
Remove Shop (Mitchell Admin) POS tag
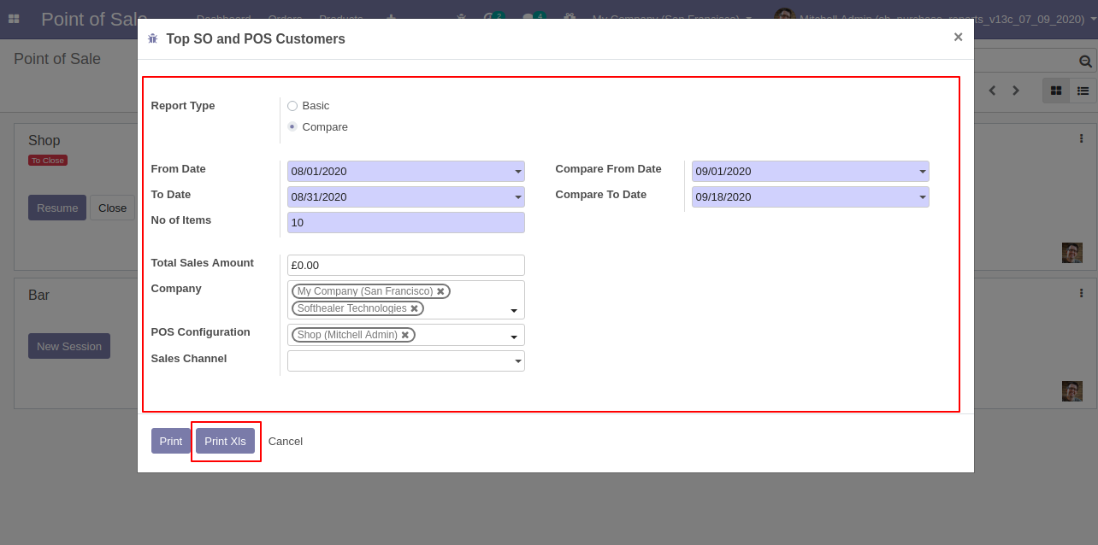click(405, 335)
